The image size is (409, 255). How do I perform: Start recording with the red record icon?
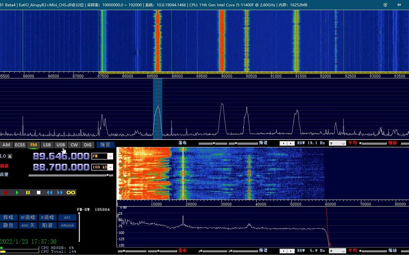click(x=5, y=192)
